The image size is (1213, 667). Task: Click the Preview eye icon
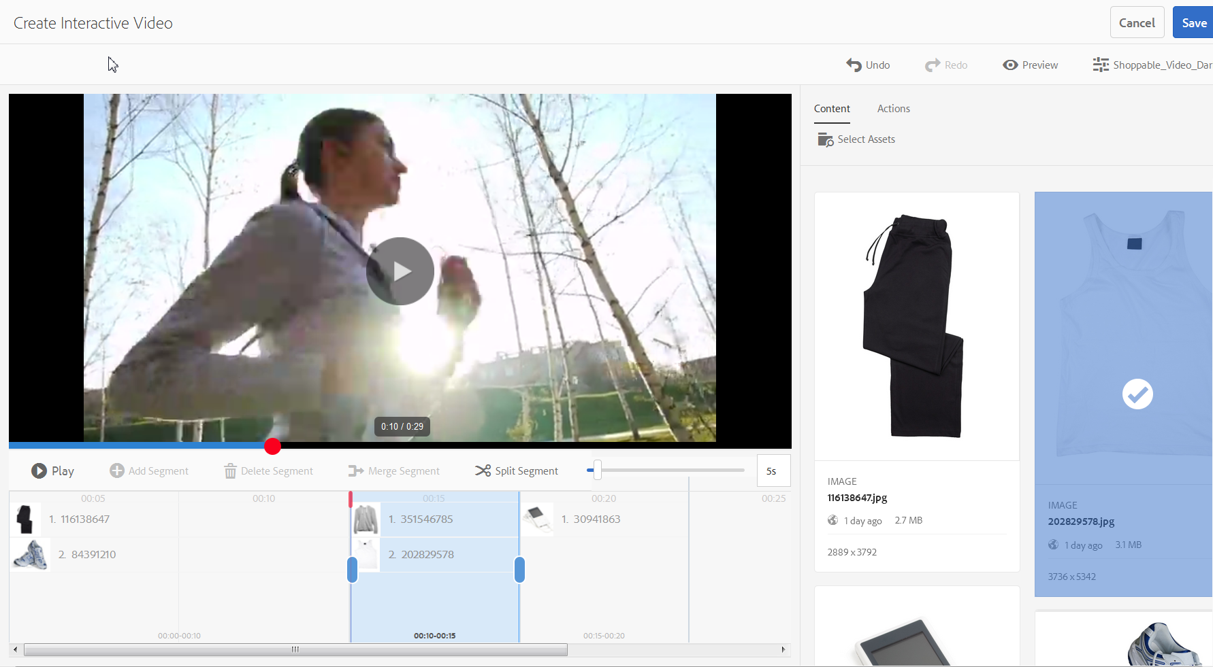pyautogui.click(x=1010, y=65)
